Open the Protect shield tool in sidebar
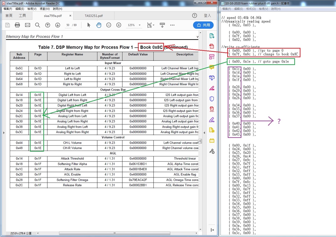The height and width of the screenshot is (237, 336). [x=212, y=99]
